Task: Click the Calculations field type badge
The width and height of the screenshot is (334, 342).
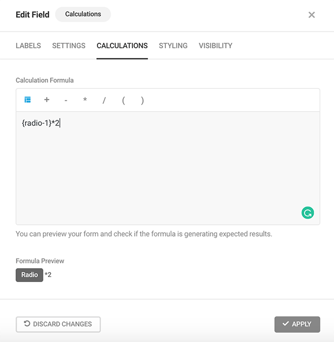Action: (83, 14)
